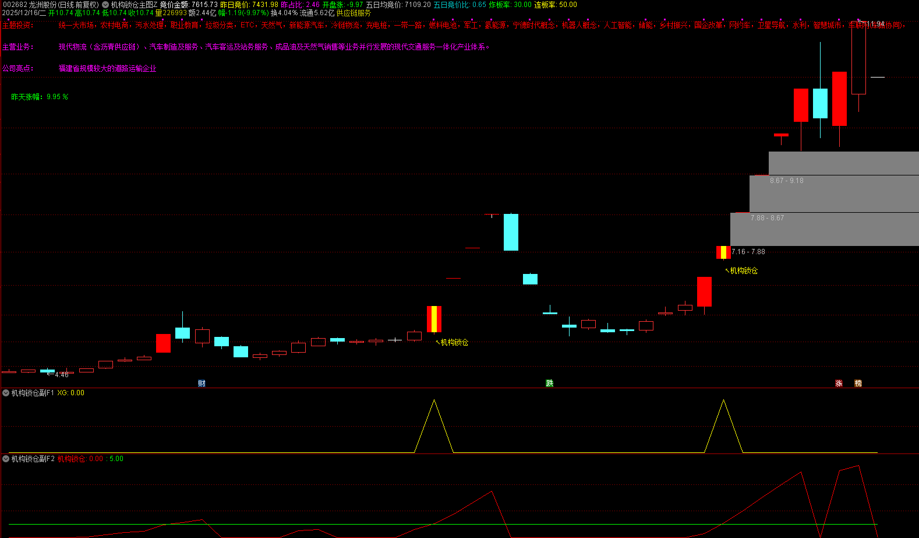919x538 pixels.
Task: Click the 职业教育 concept tag
Action: [184, 26]
